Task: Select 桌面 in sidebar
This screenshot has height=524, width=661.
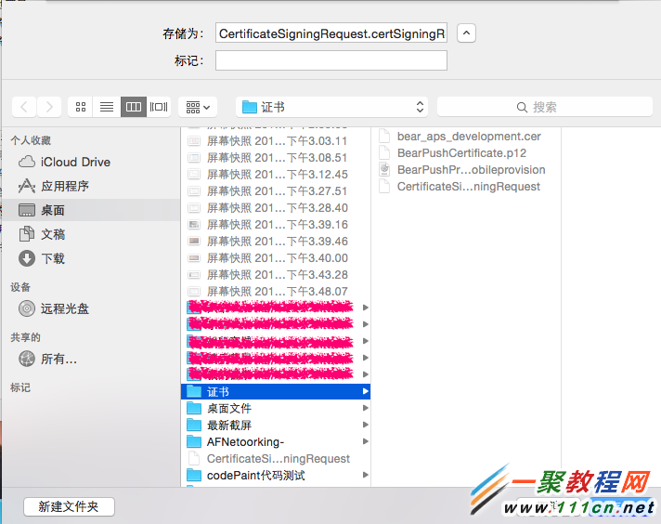Action: [x=91, y=210]
